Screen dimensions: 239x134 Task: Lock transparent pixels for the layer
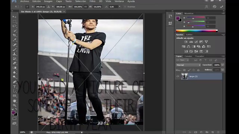point(184,70)
